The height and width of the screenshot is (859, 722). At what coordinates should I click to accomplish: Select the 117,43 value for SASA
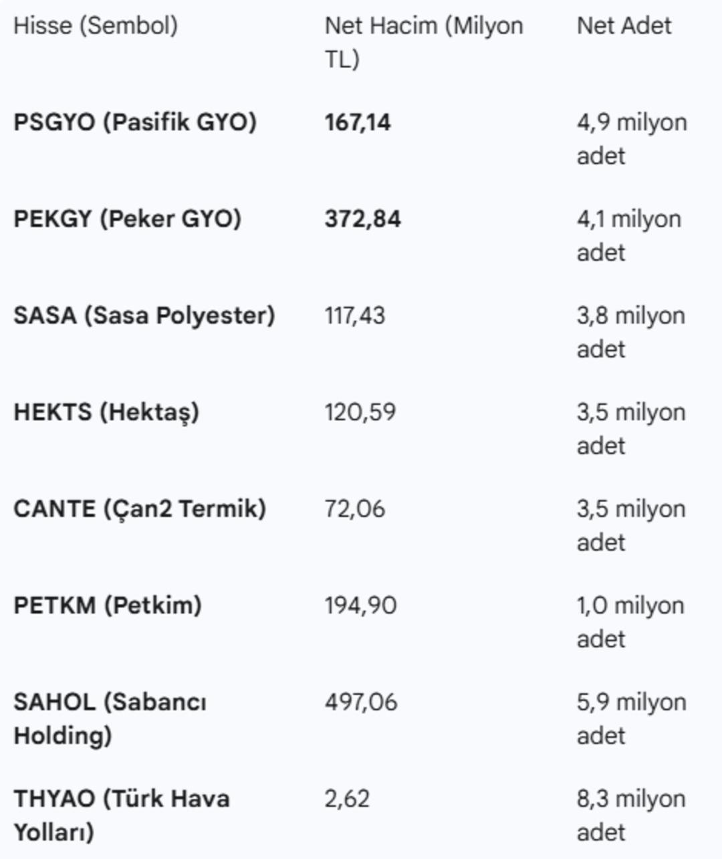(355, 316)
